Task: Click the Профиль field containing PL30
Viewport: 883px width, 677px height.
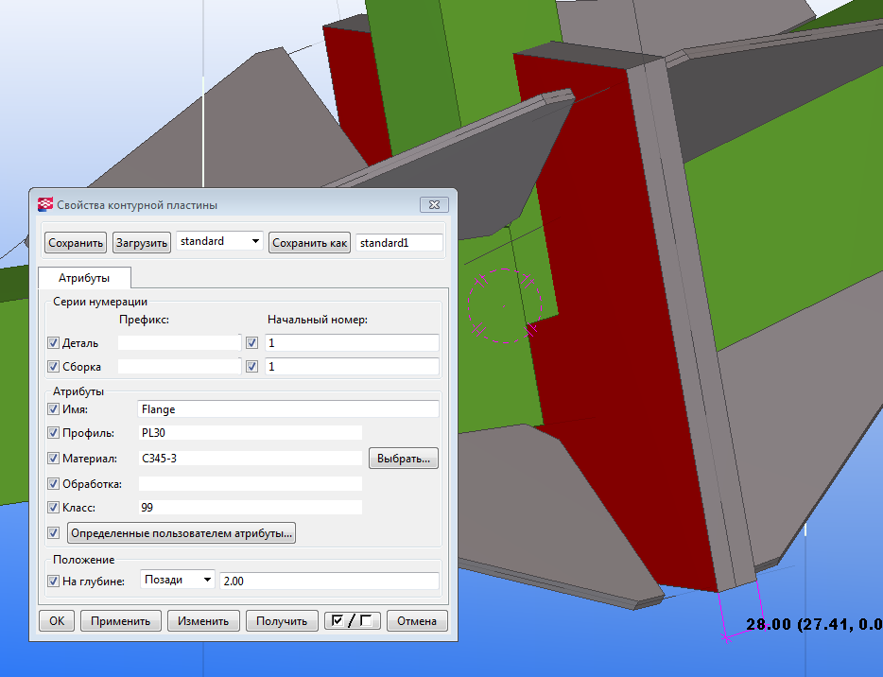Action: tap(250, 433)
